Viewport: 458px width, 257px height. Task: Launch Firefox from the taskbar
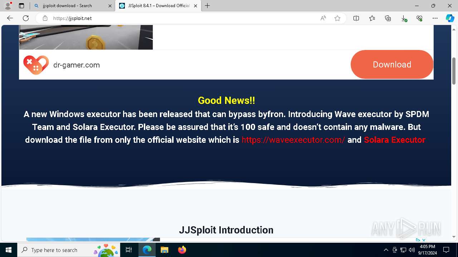coord(182,250)
